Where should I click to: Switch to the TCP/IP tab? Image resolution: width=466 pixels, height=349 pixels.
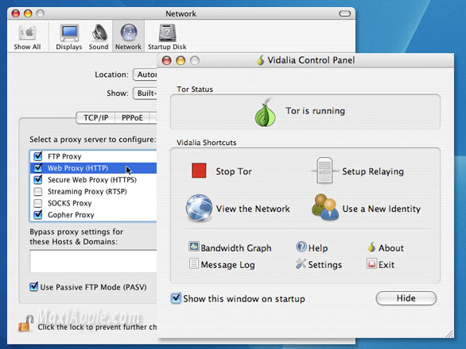[95, 117]
